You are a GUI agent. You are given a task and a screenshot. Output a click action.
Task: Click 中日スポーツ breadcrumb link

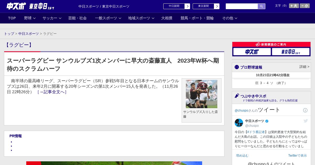(29, 34)
